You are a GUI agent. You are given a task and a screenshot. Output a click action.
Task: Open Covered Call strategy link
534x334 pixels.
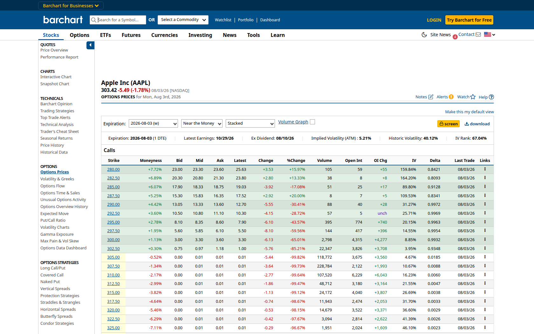tap(52, 275)
